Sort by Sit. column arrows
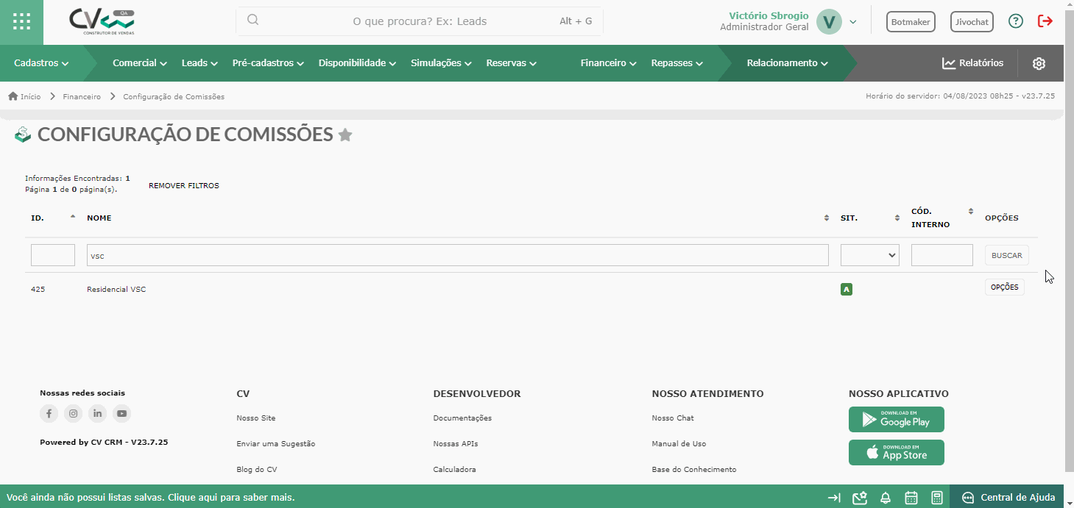 pos(897,218)
